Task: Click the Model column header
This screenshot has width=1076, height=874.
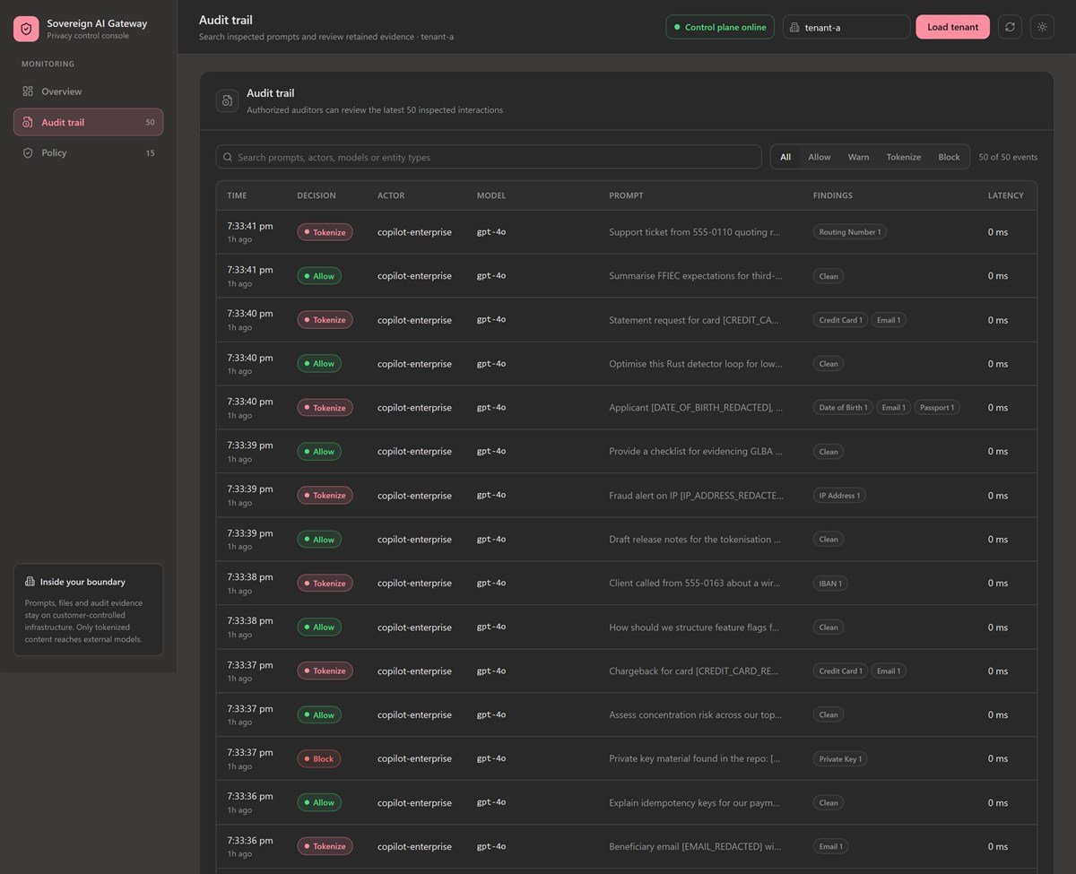Action: 491,195
